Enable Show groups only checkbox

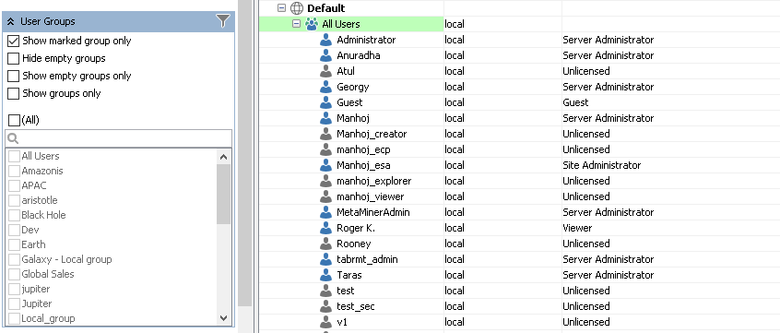click(x=14, y=93)
